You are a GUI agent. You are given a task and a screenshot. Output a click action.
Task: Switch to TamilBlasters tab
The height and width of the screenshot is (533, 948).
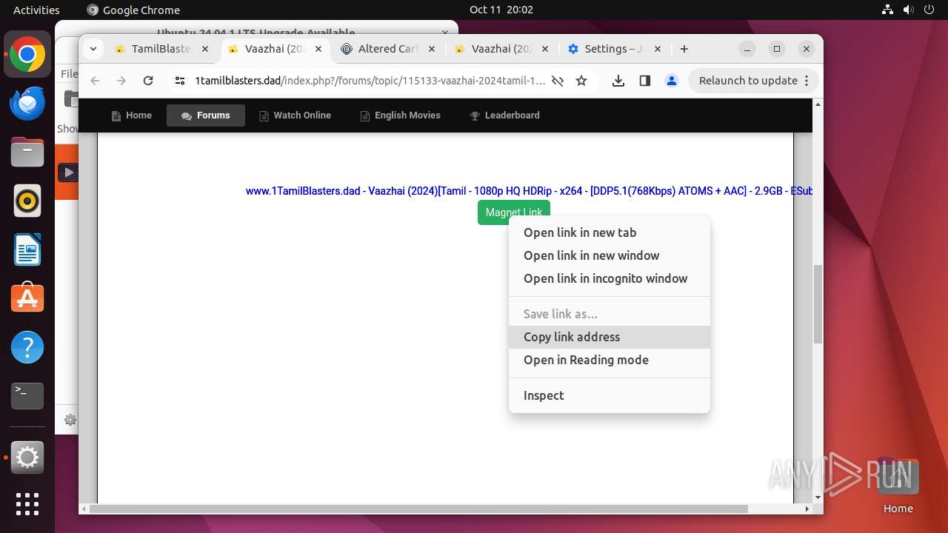click(x=163, y=49)
